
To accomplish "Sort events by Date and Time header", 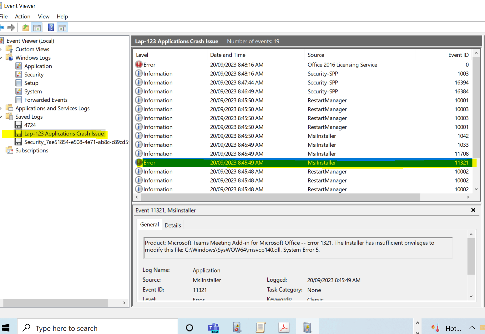I will pyautogui.click(x=256, y=55).
